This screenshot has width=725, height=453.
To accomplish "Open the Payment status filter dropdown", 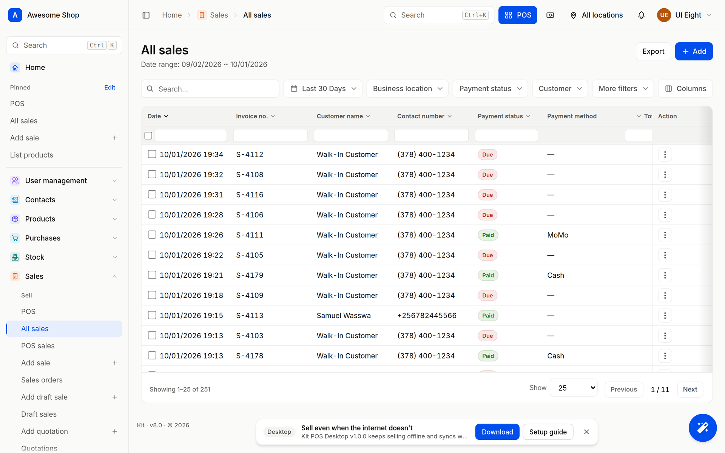I will (x=490, y=89).
